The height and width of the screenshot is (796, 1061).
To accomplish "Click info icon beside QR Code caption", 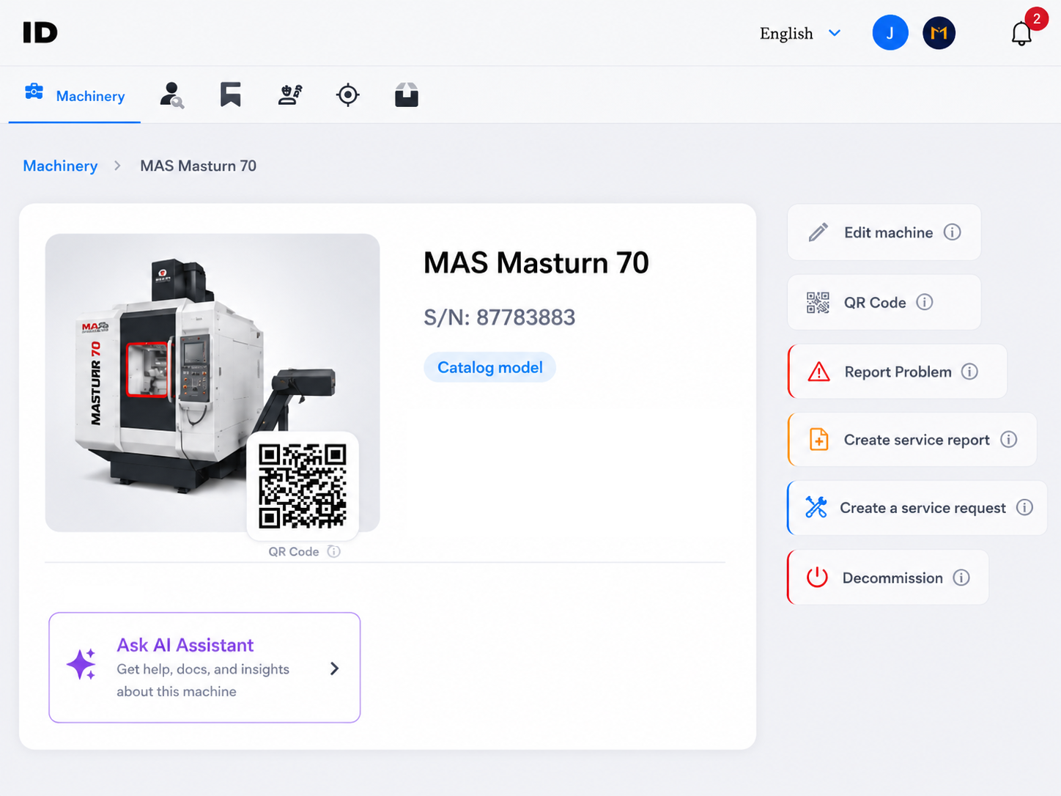I will 334,551.
